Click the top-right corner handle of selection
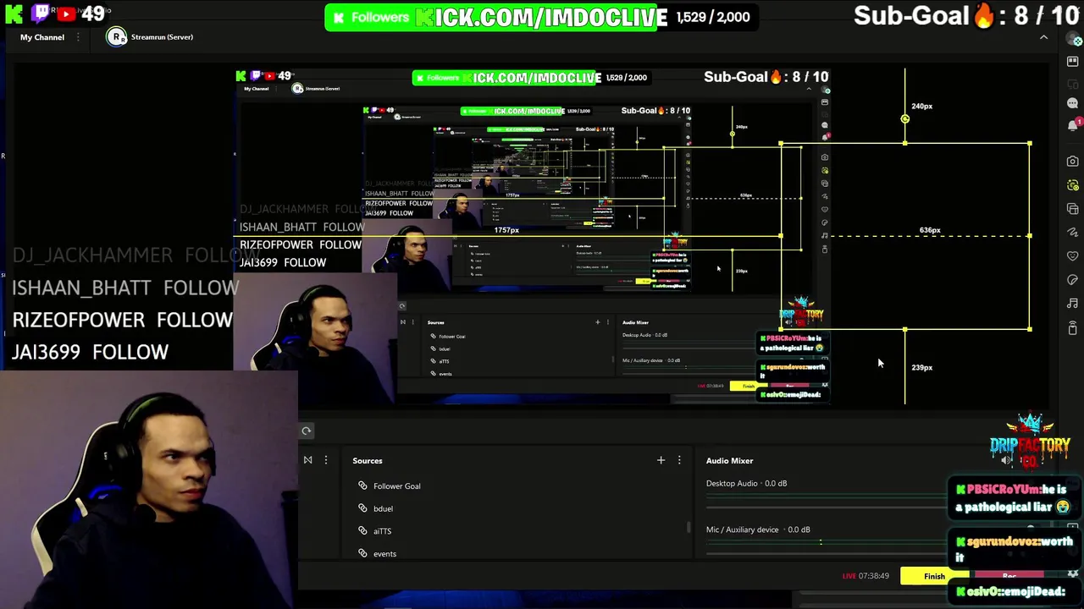This screenshot has width=1084, height=609. [x=1030, y=143]
